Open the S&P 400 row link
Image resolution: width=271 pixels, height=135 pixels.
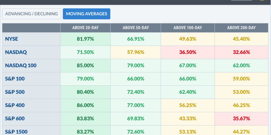tap(15, 105)
